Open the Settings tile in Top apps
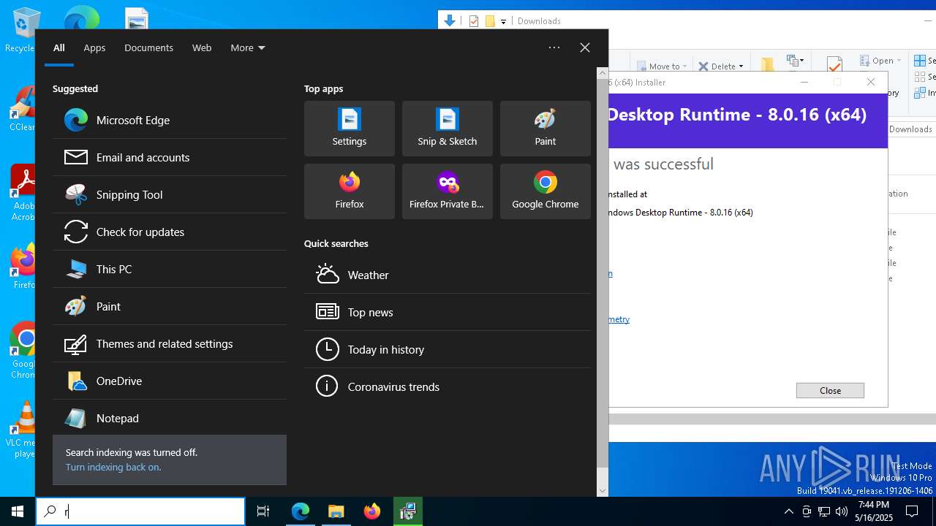This screenshot has width=936, height=526. coord(350,129)
